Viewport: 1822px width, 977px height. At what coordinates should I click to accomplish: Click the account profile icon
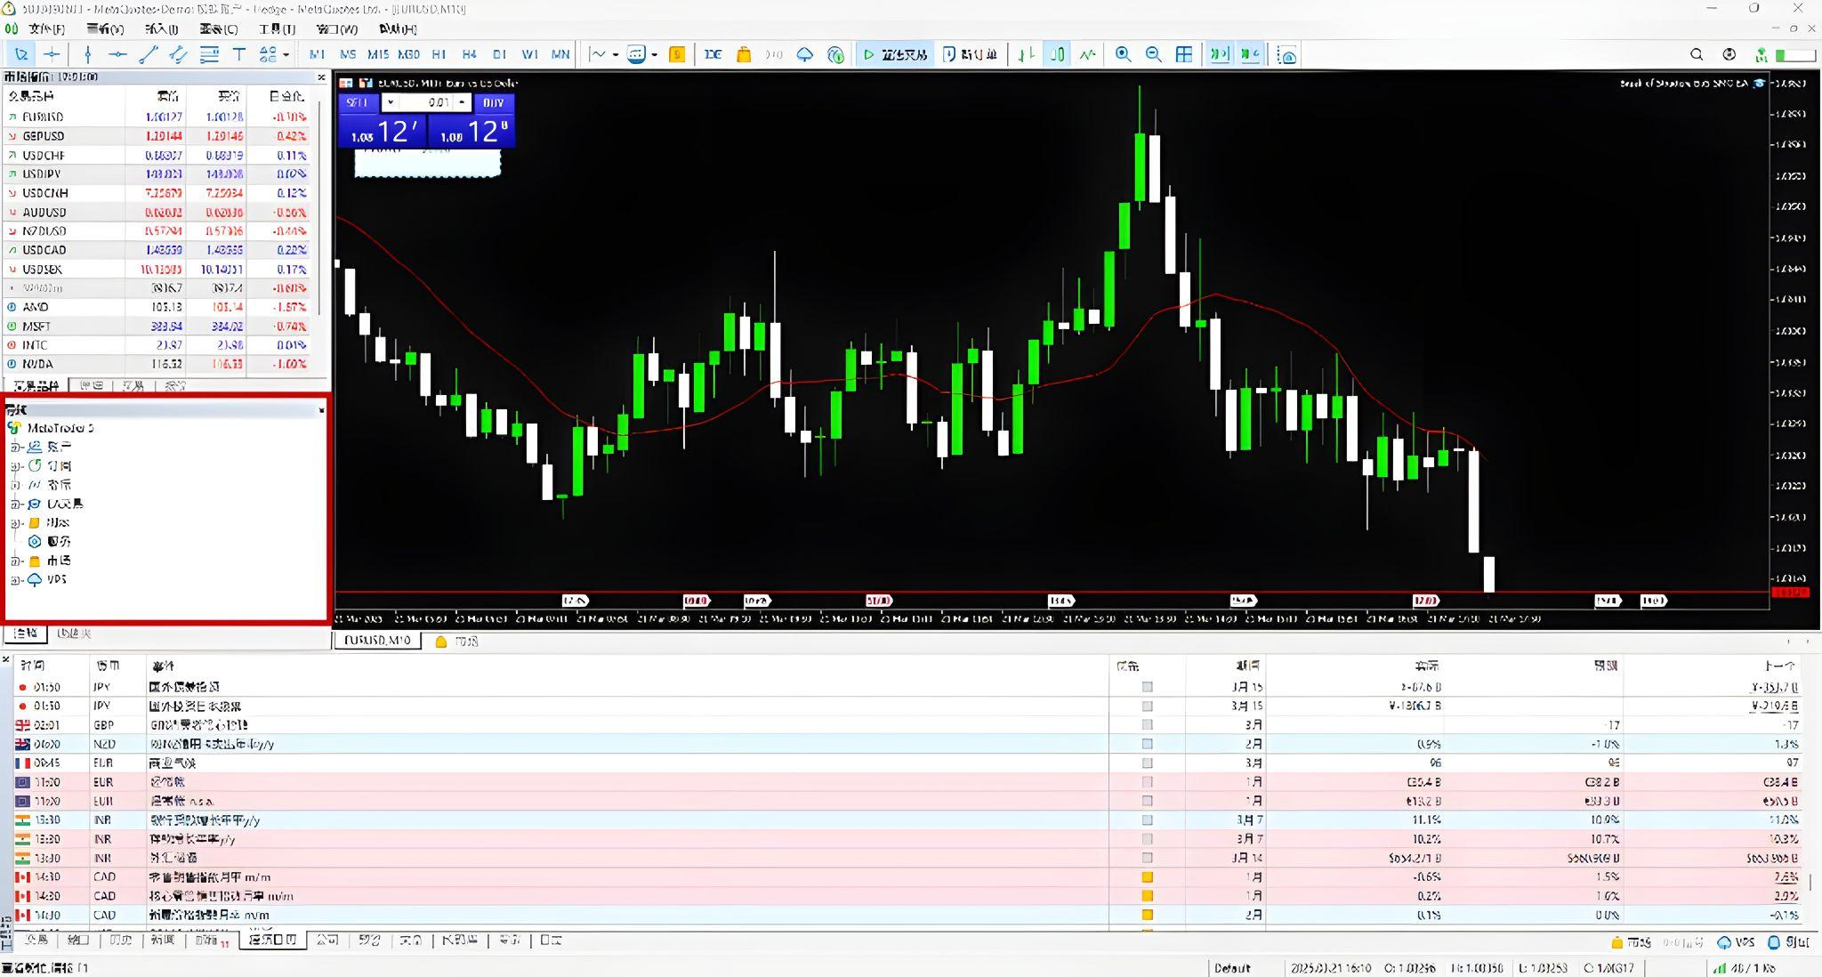(x=1729, y=54)
